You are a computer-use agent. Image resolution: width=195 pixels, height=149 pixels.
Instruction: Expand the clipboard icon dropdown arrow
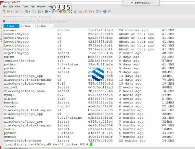[x=43, y=11]
